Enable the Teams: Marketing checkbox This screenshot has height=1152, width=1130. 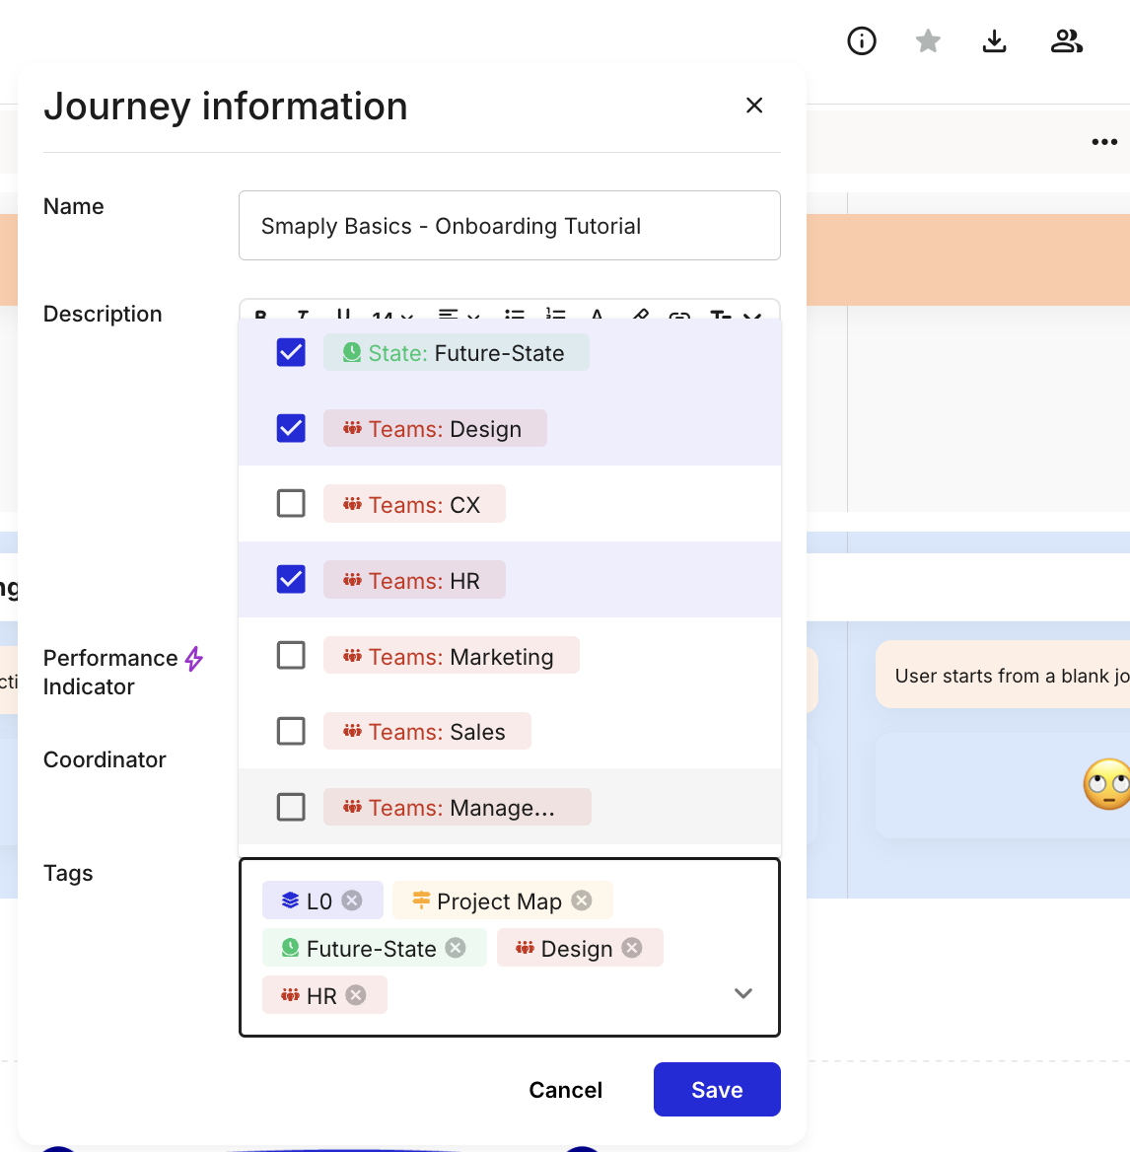coord(291,656)
